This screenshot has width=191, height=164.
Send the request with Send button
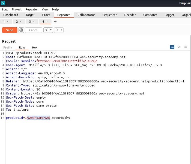click(x=10, y=30)
